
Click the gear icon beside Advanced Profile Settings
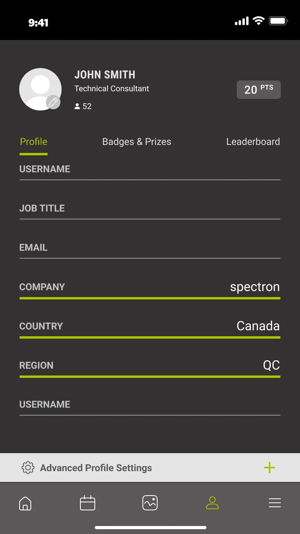point(28,468)
